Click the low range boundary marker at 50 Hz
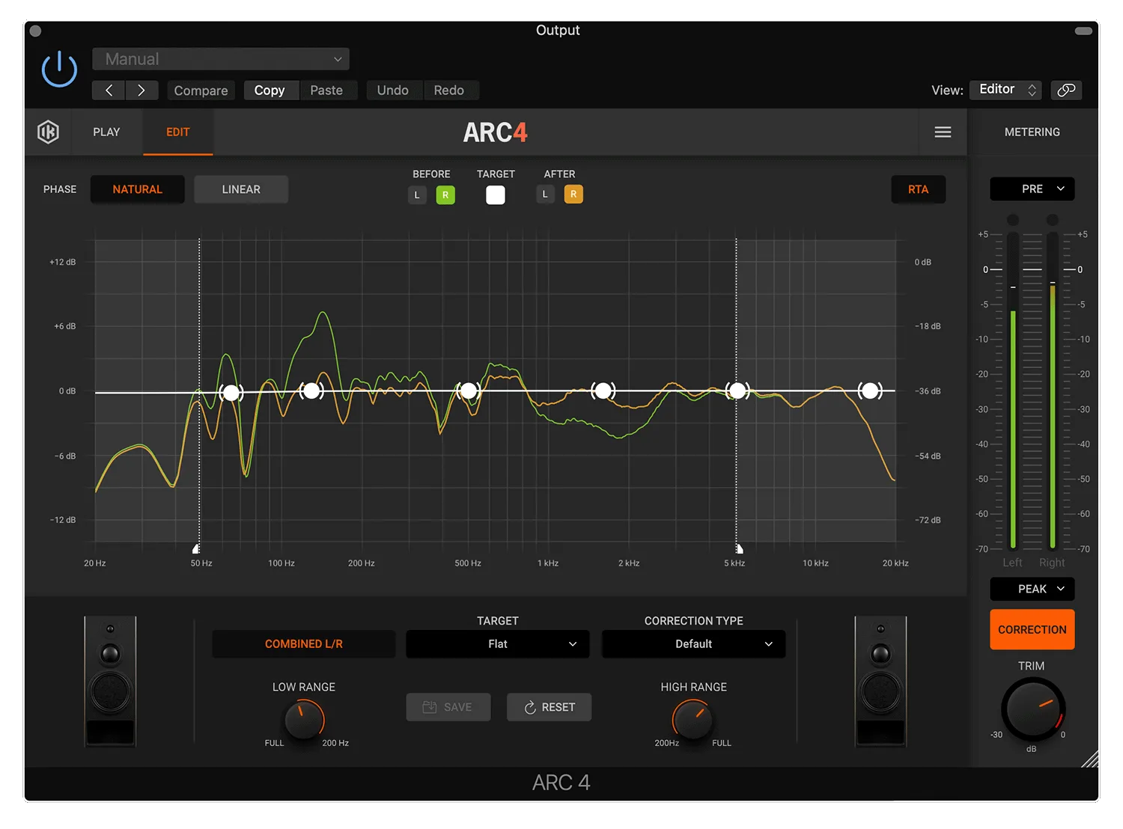The image size is (1123, 829). tap(197, 548)
